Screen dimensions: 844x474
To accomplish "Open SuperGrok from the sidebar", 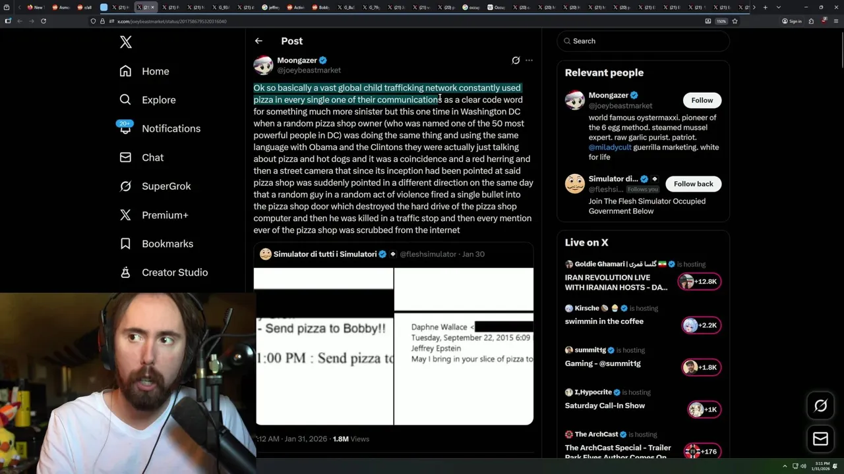I will (x=155, y=186).
